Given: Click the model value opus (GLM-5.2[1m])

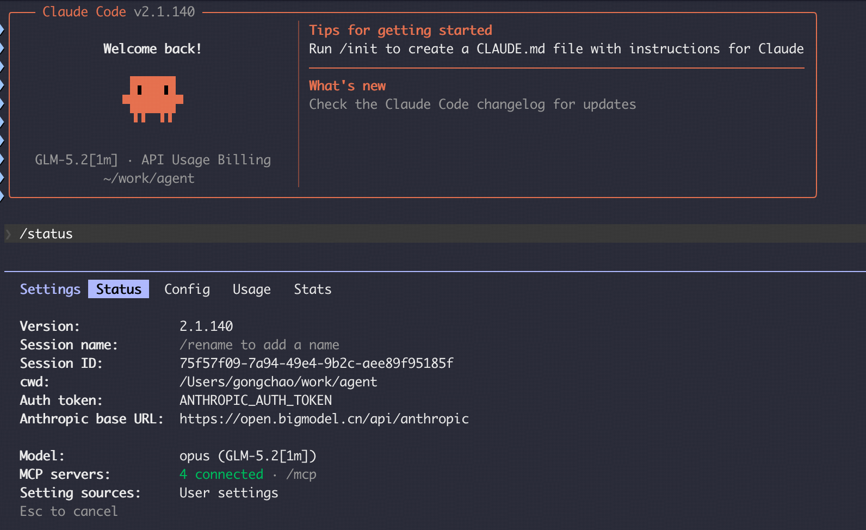Looking at the screenshot, I should click(x=248, y=455).
